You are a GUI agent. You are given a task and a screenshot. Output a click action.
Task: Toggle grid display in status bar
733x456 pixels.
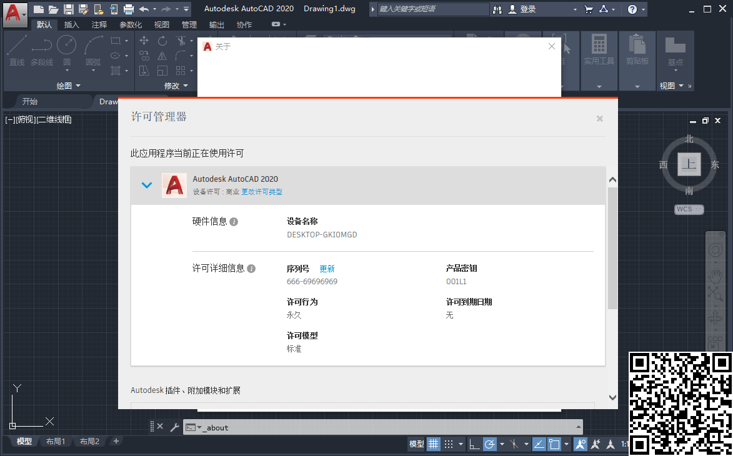pos(433,444)
